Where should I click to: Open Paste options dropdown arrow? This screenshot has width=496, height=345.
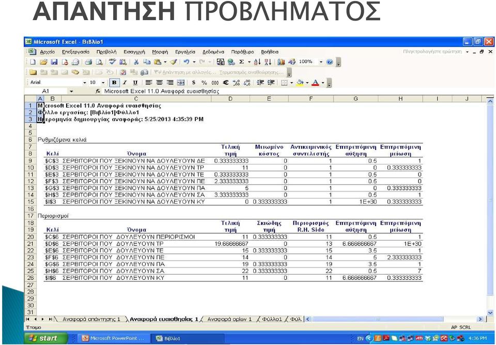pyautogui.click(x=165, y=62)
